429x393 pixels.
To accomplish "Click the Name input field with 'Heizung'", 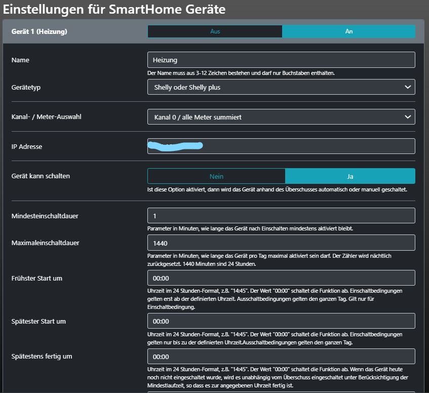I will pyautogui.click(x=281, y=60).
